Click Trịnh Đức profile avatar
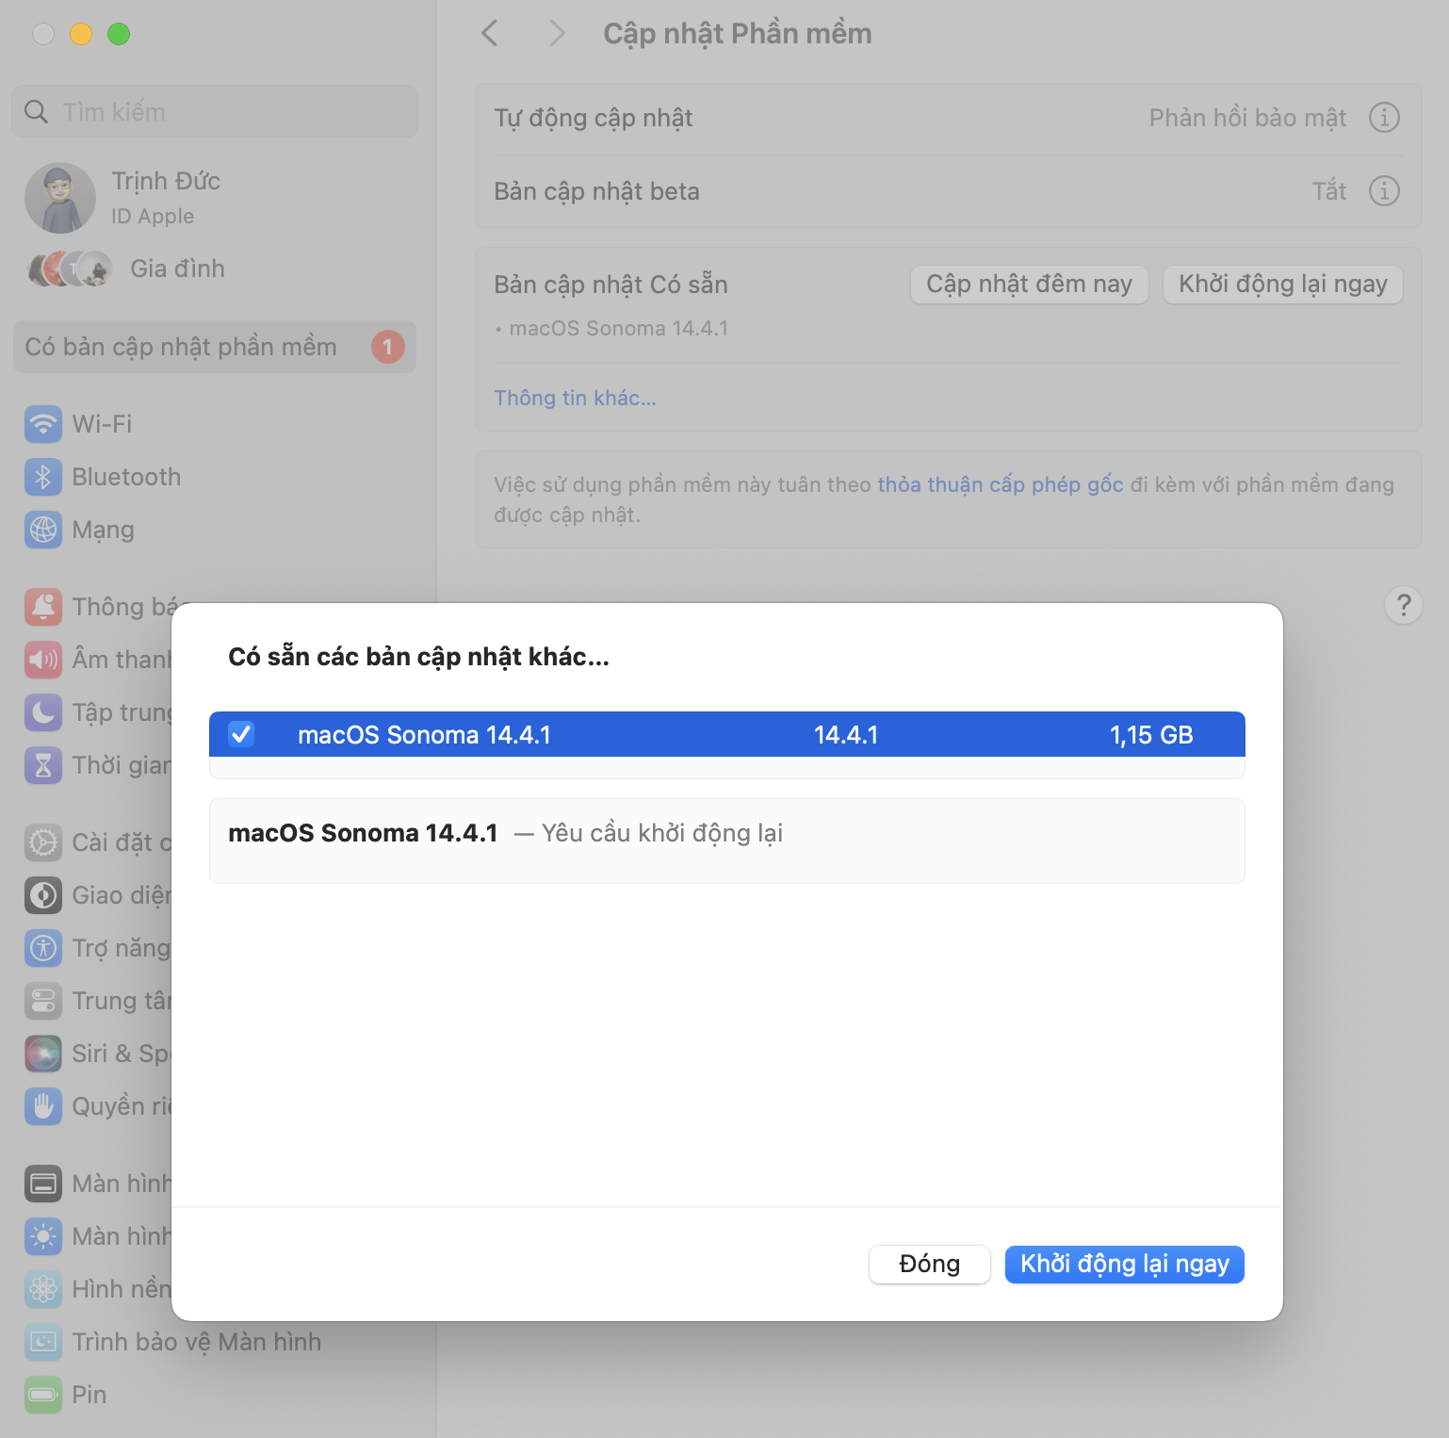 60,198
